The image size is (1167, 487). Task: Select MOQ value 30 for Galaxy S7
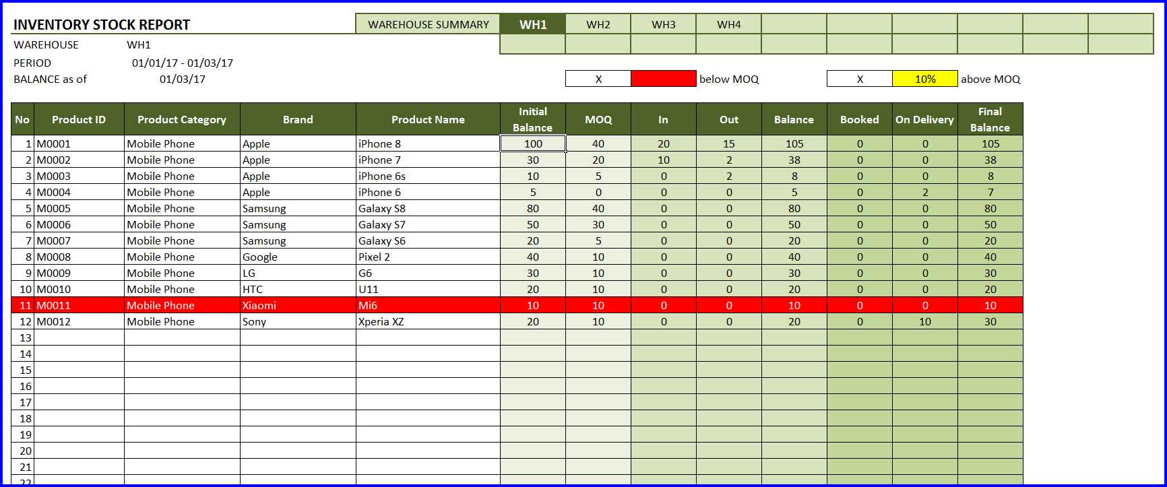pos(598,224)
